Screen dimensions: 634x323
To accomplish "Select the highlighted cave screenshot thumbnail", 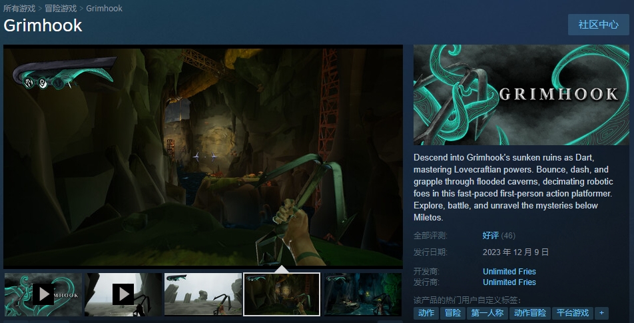I will [x=282, y=294].
